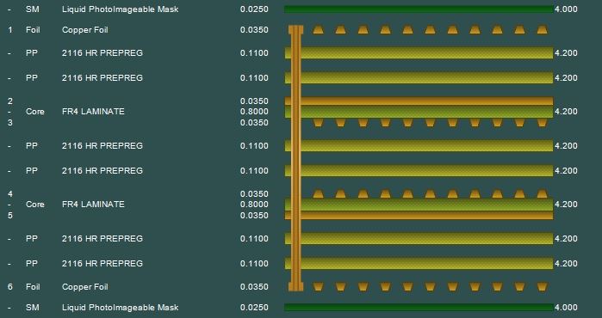
Task: Click FR4 LAMINATE label between layers 4 and 5
Action: coord(93,205)
